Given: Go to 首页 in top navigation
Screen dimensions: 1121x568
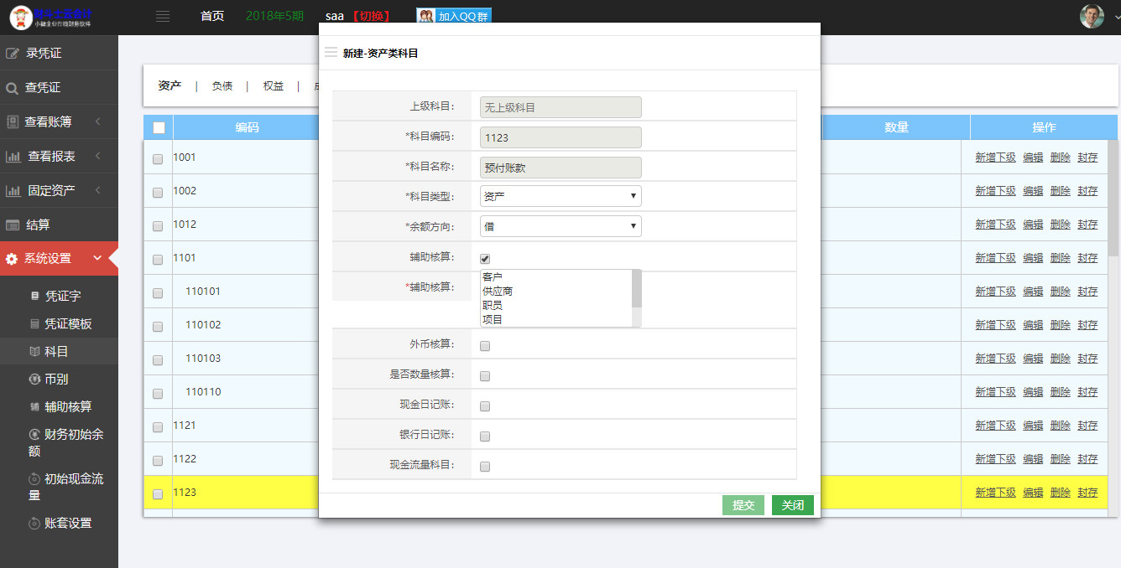Looking at the screenshot, I should (x=212, y=16).
